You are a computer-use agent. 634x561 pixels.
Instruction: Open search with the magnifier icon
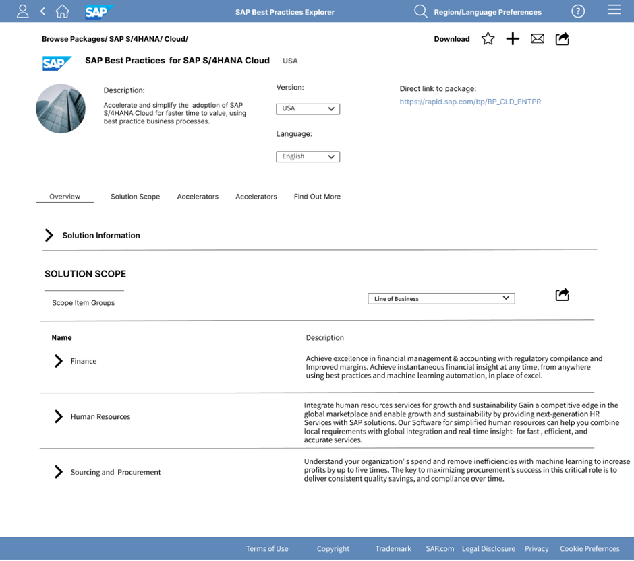click(421, 11)
